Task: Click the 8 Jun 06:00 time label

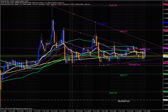Action: point(88,111)
